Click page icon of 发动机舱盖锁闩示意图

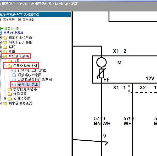(x=14, y=80)
